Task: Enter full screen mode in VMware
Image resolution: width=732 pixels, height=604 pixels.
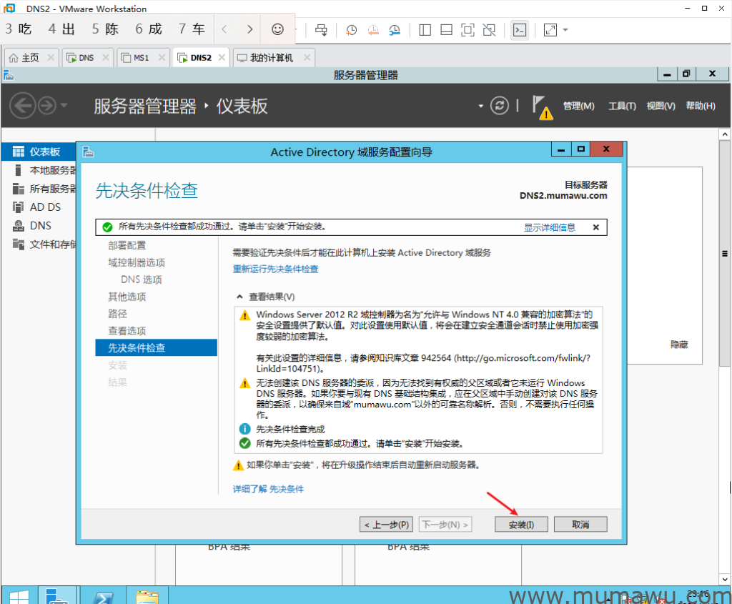Action: pos(468,29)
